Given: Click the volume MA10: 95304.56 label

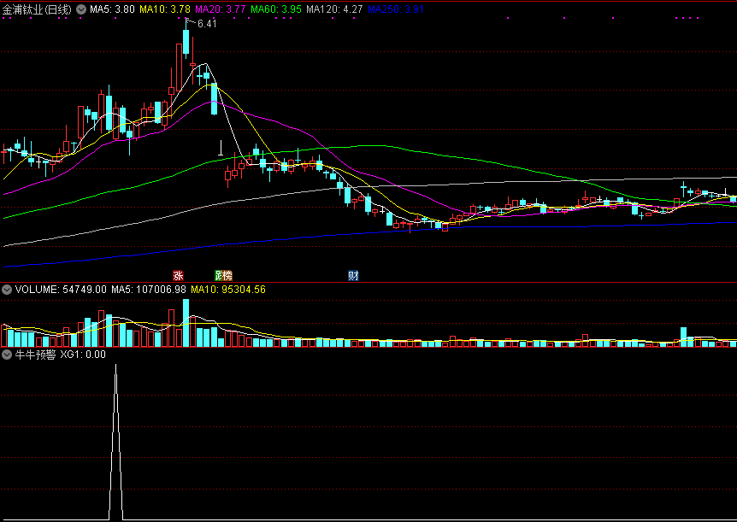Looking at the screenshot, I should pyautogui.click(x=228, y=290).
